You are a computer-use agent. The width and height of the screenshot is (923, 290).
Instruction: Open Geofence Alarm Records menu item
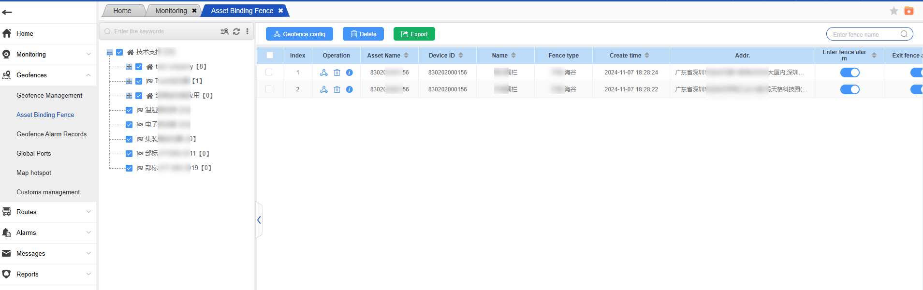tap(51, 134)
